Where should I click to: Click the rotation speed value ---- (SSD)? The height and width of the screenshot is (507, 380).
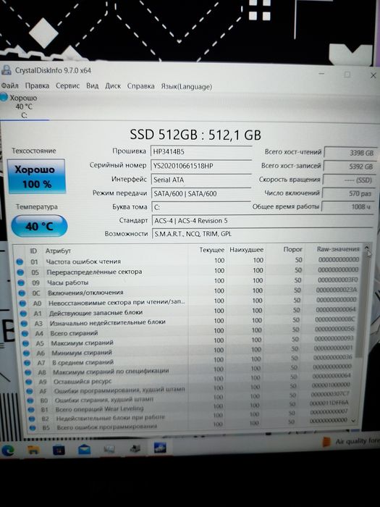click(349, 180)
